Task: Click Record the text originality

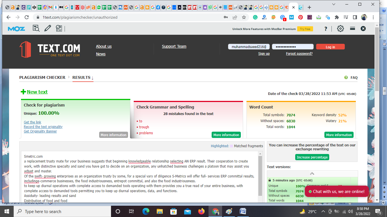Action: pos(43,127)
